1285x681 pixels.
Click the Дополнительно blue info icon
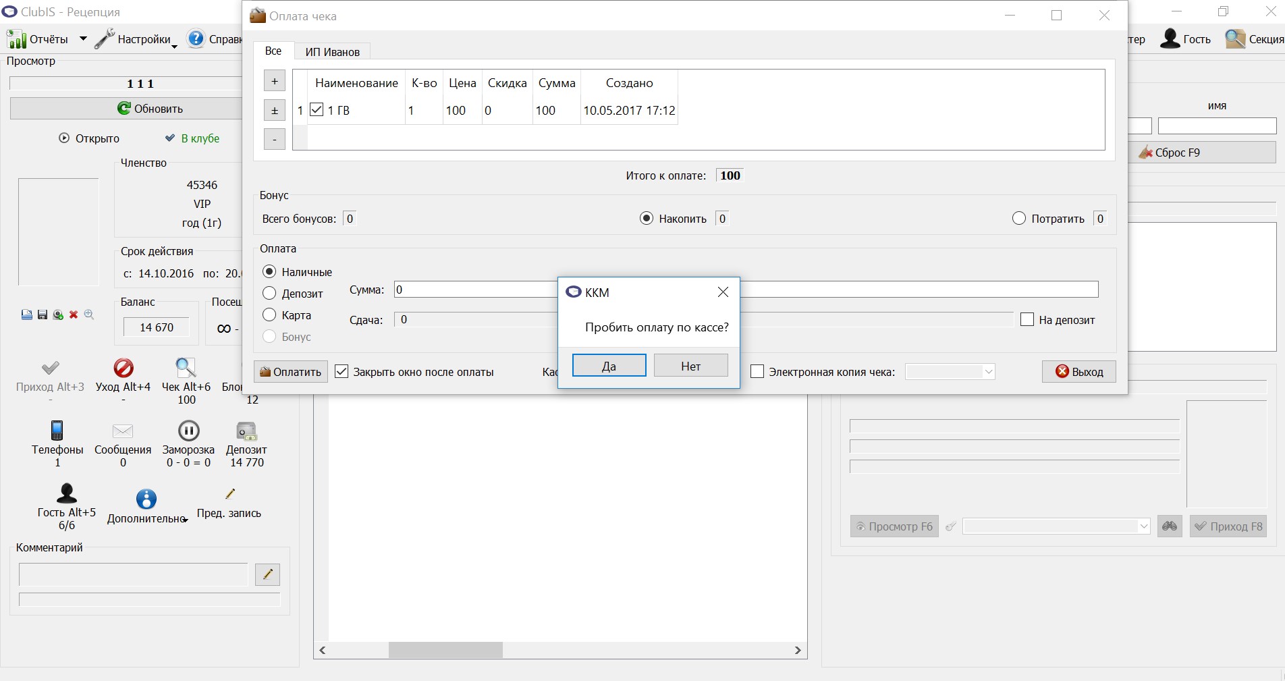146,499
